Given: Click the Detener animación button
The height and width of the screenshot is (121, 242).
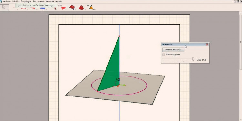Looking at the screenshot, I should tap(173, 50).
